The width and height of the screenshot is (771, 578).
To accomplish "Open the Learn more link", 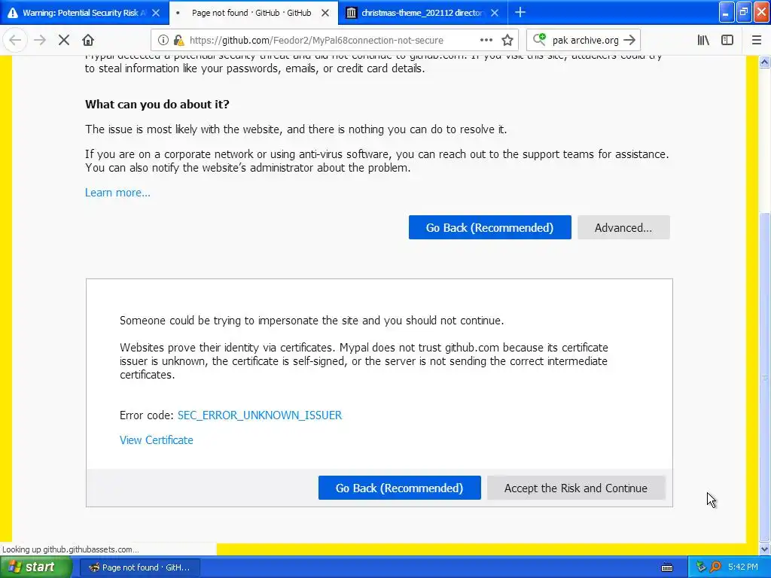I will coord(117,193).
